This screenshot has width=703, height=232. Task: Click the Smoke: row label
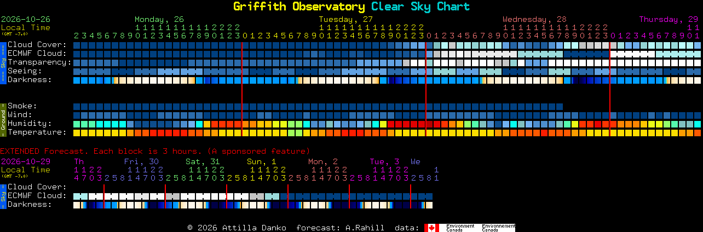click(22, 106)
